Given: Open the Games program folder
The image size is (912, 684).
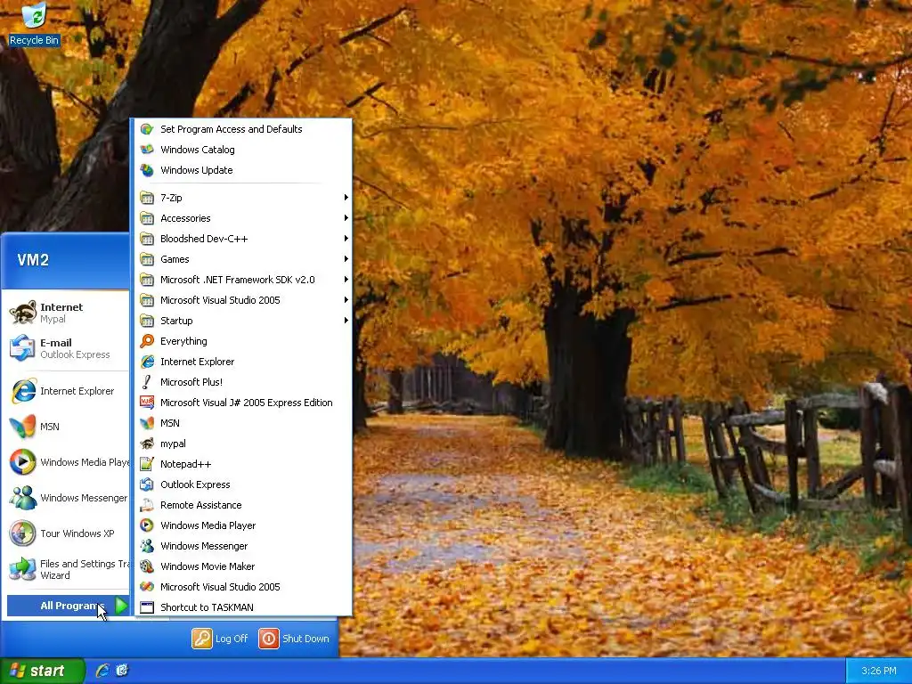Looking at the screenshot, I should (243, 259).
